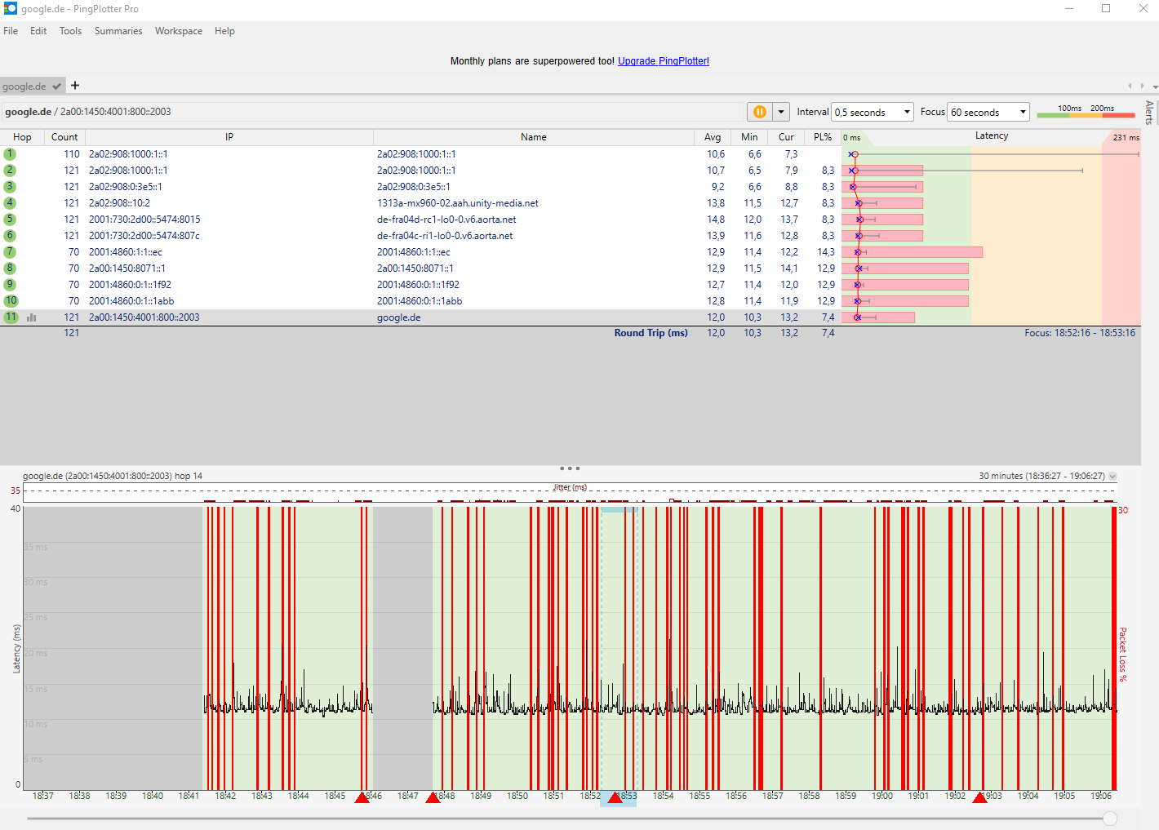This screenshot has width=1159, height=830.
Task: Click the hop 5 green circle icon
Action: coord(10,220)
